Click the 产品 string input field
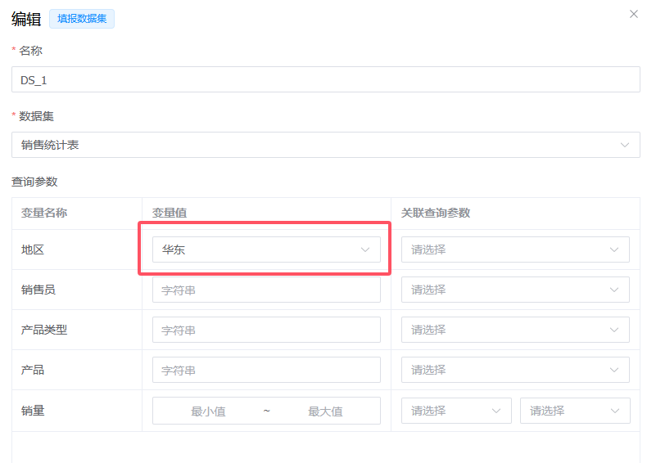 266,370
